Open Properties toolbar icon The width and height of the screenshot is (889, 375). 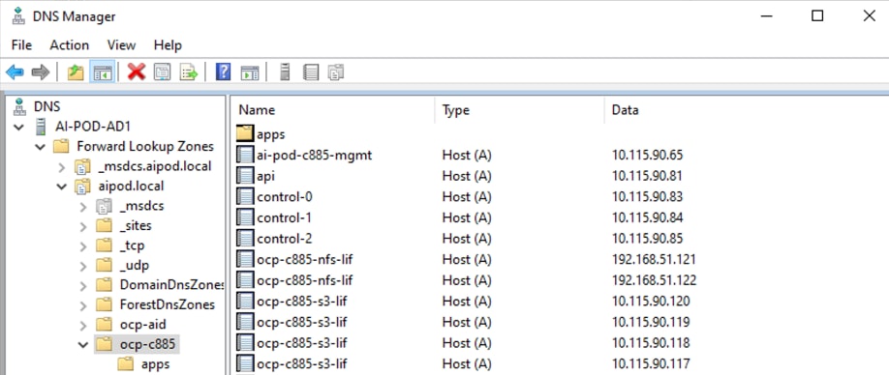(162, 72)
